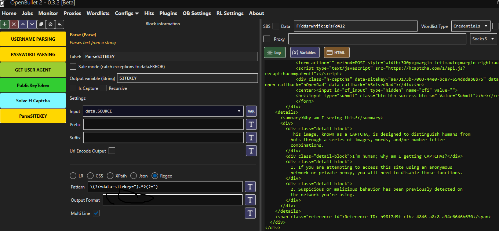This screenshot has height=231, width=499.
Task: Click the undo arrow icon
Action: (59, 24)
